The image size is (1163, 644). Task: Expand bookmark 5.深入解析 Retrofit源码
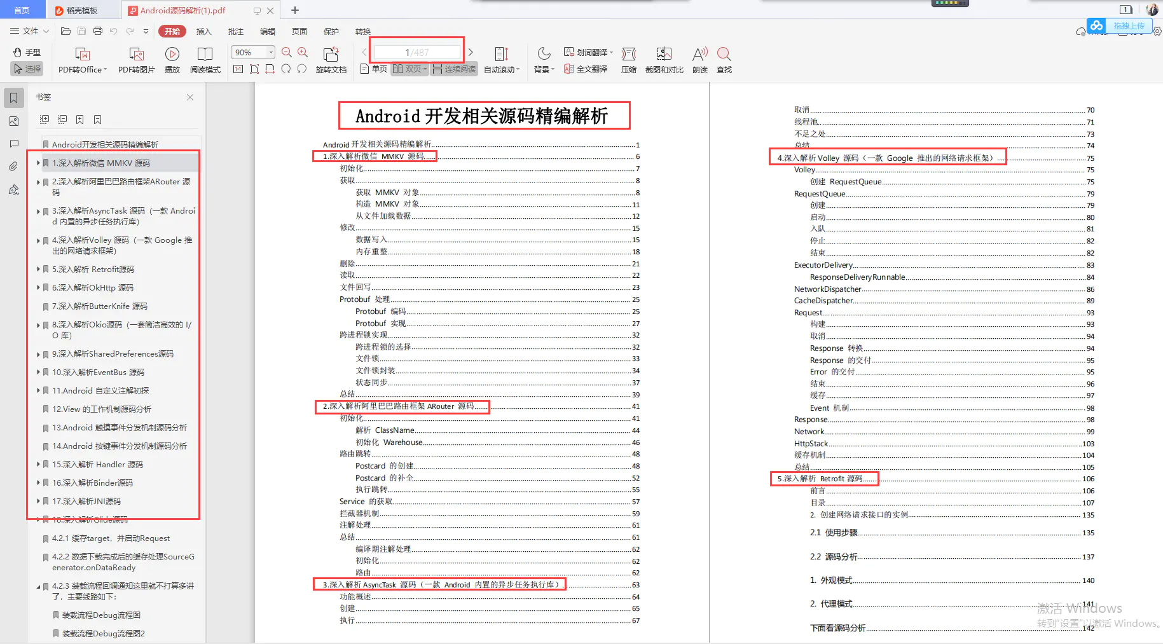click(x=38, y=270)
